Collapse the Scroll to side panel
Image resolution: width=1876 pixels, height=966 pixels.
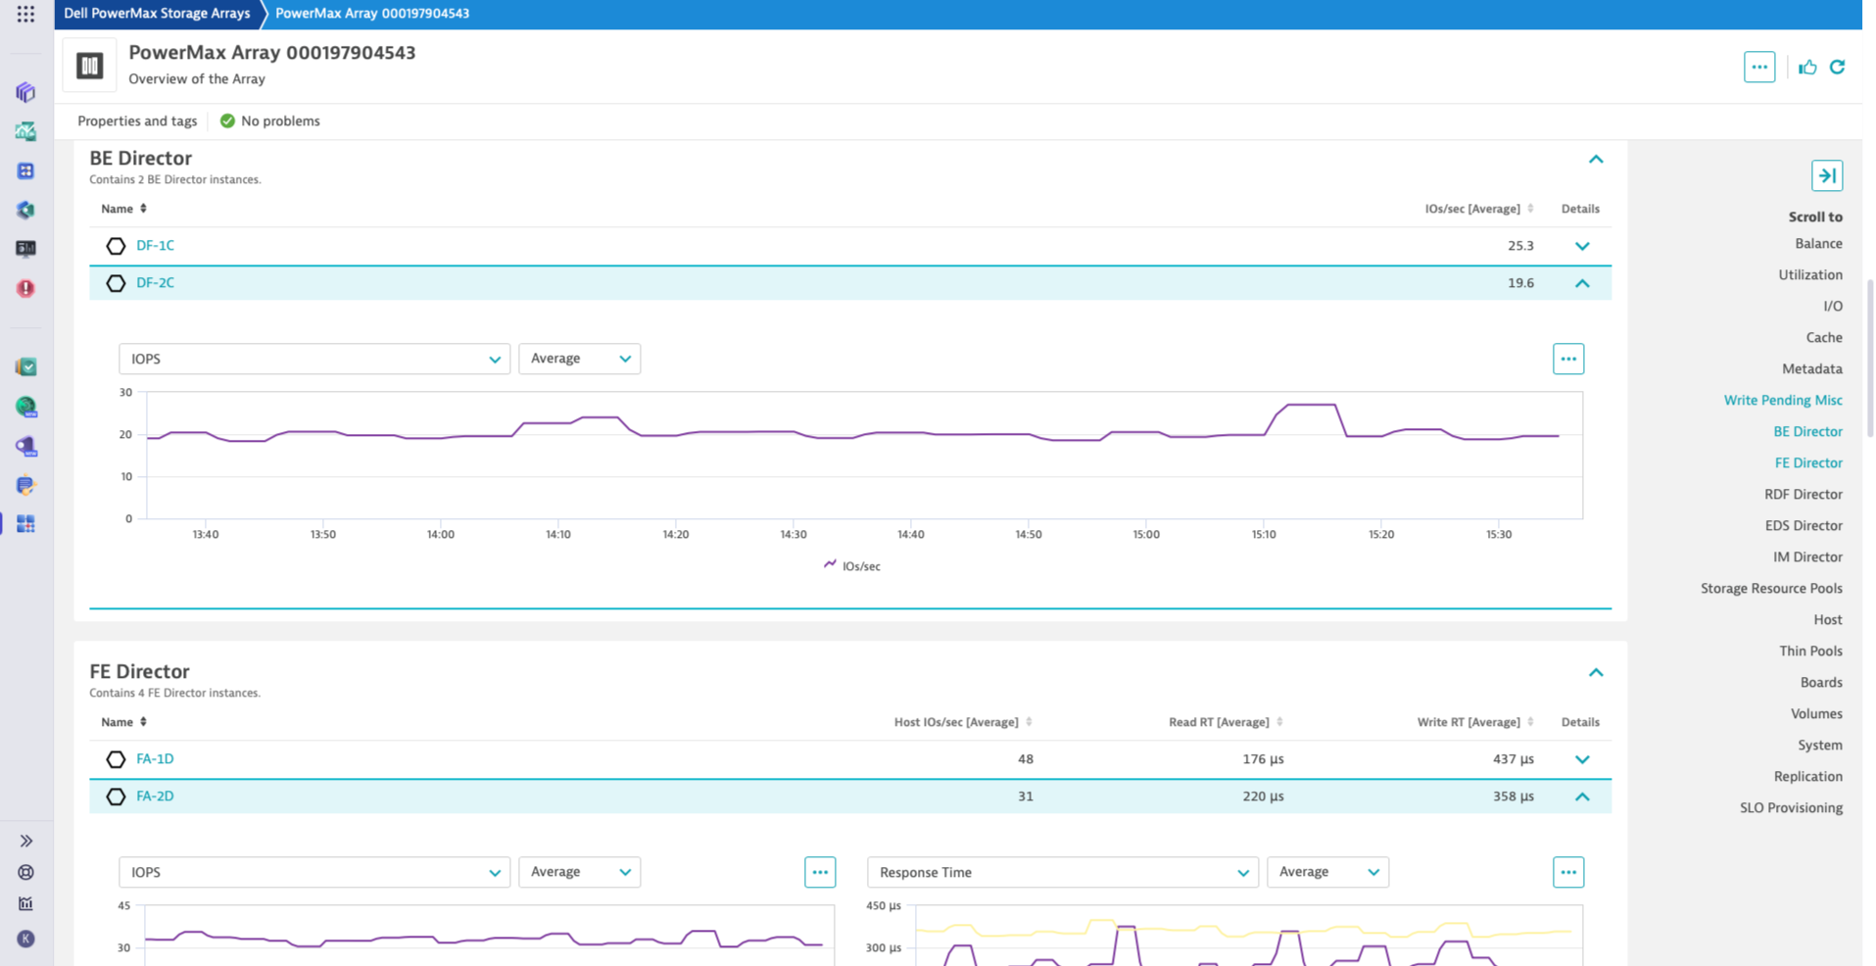[x=1826, y=175]
